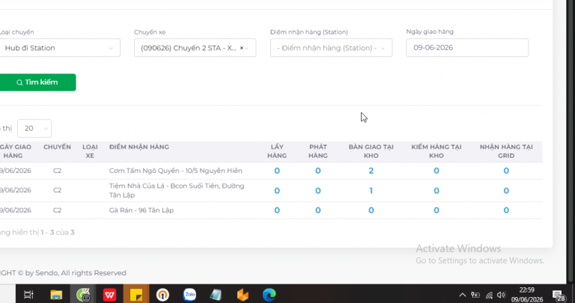Open Zalo from the taskbar
This screenshot has height=303, width=575.
(189, 295)
